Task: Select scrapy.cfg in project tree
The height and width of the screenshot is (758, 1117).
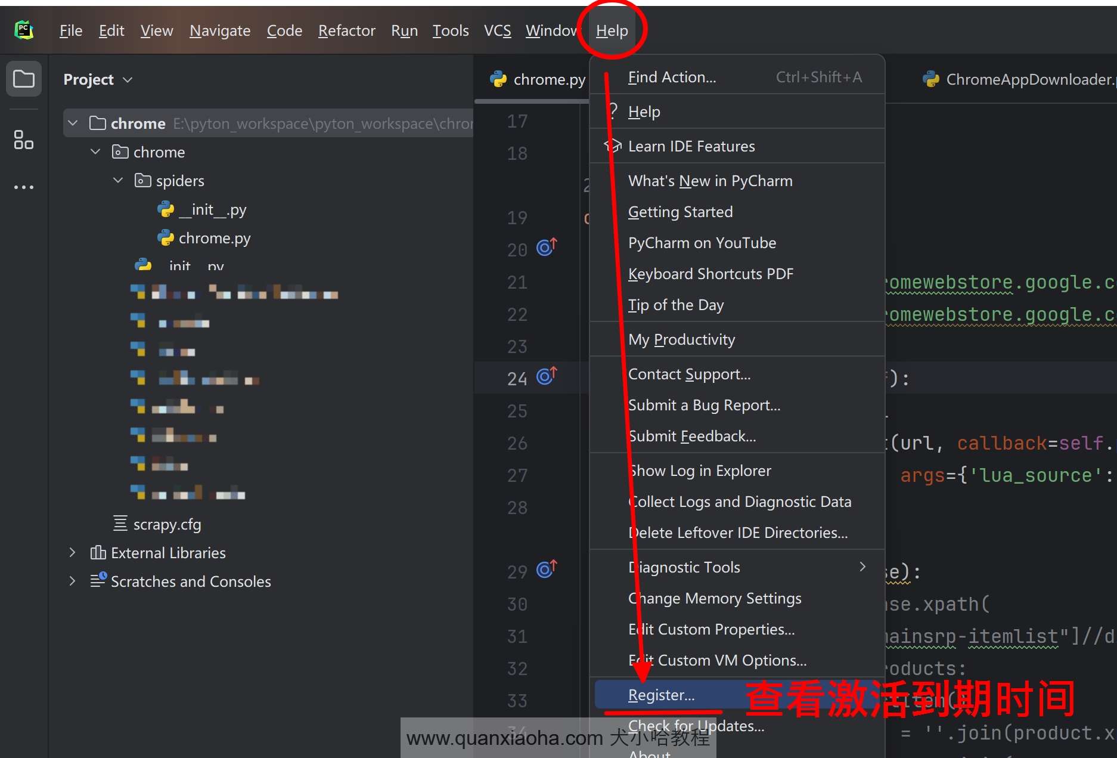Action: point(167,524)
